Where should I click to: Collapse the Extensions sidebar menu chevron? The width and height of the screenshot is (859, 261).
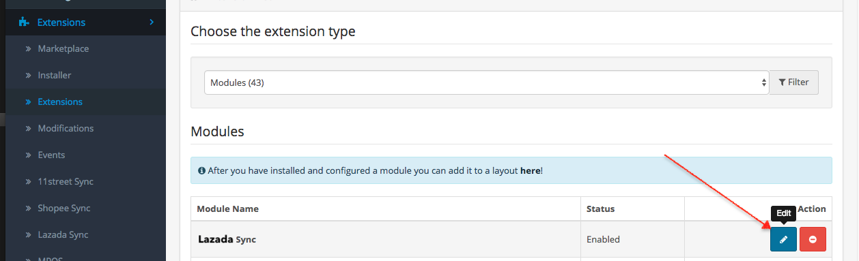click(152, 22)
